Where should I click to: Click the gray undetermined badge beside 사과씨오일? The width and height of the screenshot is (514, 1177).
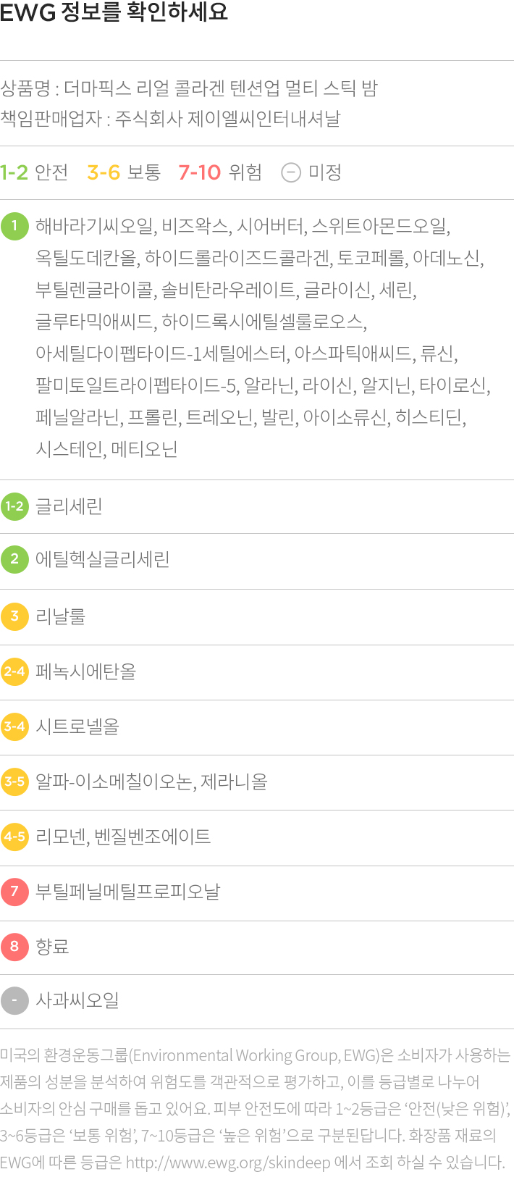tap(14, 1000)
